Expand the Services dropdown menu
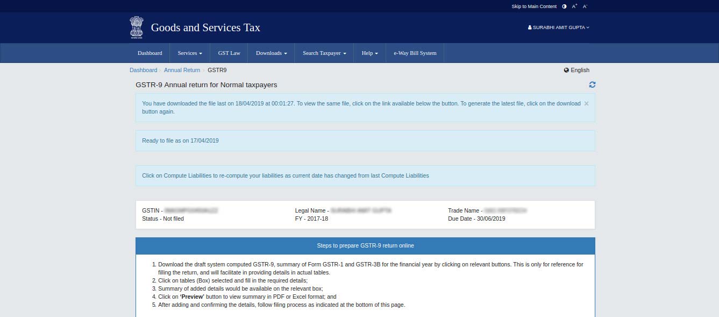 pos(190,53)
